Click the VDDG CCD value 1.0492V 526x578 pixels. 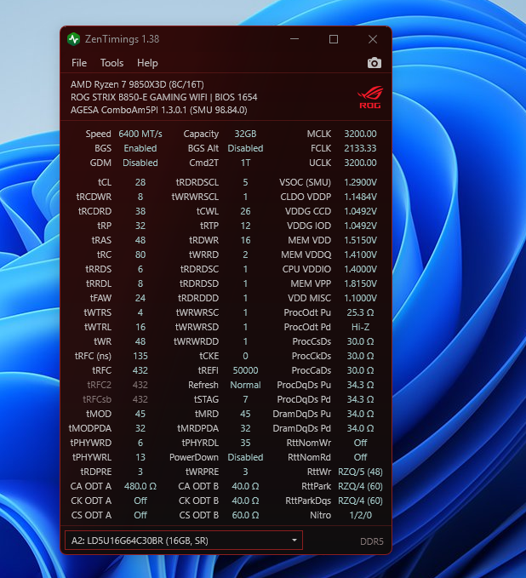tap(360, 211)
